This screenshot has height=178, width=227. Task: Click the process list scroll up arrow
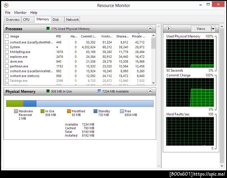[154, 36]
